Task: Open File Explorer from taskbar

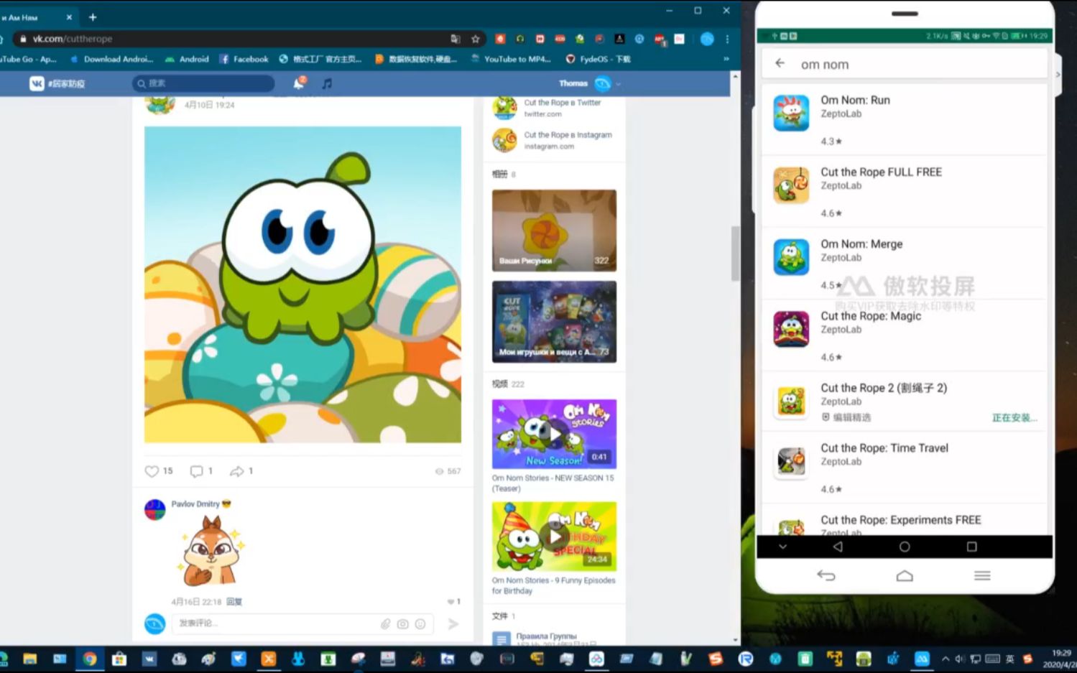Action: point(30,659)
